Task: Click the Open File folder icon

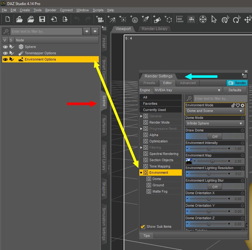Action: pyautogui.click(x=19, y=19)
